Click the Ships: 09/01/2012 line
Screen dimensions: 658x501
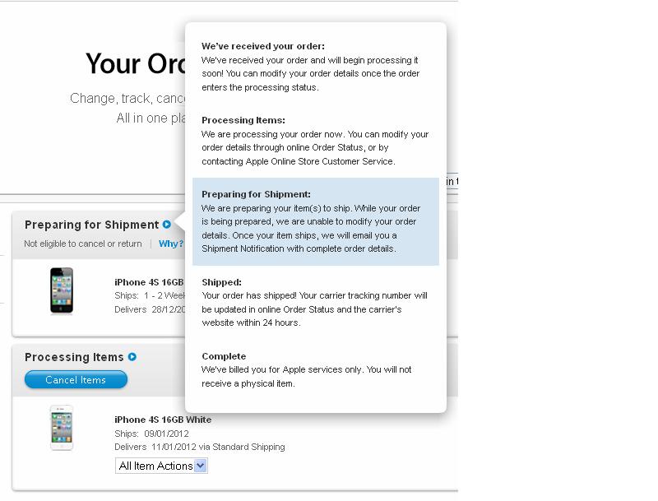pyautogui.click(x=151, y=434)
